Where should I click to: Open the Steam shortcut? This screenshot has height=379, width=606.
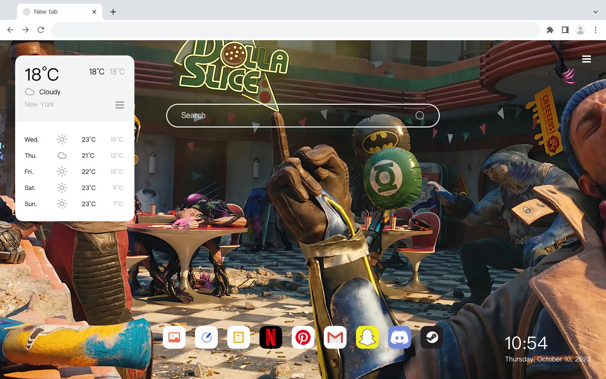click(432, 337)
